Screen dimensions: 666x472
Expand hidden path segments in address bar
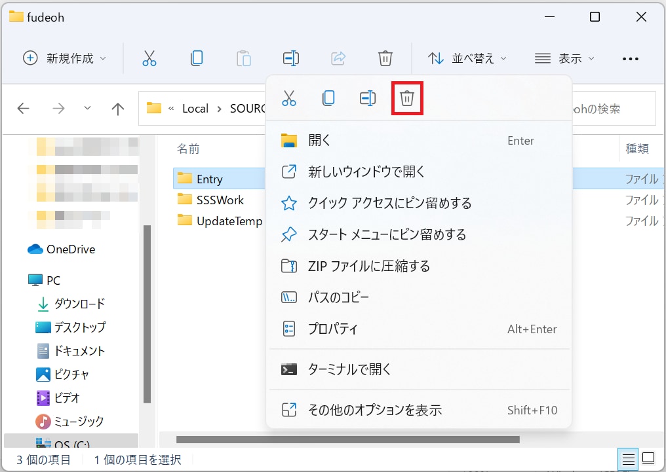171,109
